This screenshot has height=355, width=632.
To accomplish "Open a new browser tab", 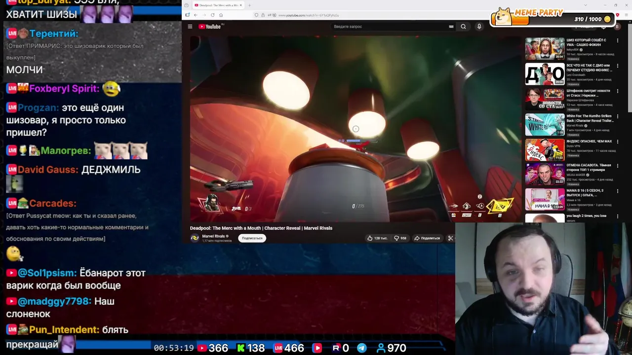I will click(249, 5).
